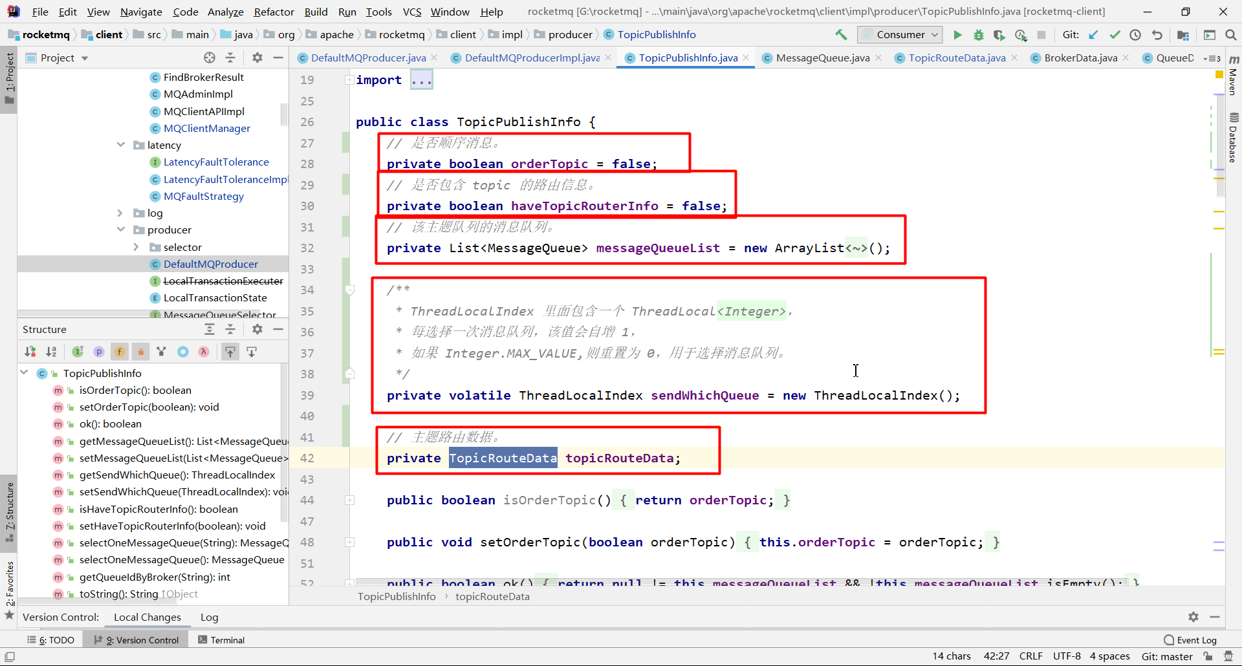Open the Analyze menu
Image resolution: width=1242 pixels, height=666 pixels.
tap(225, 12)
